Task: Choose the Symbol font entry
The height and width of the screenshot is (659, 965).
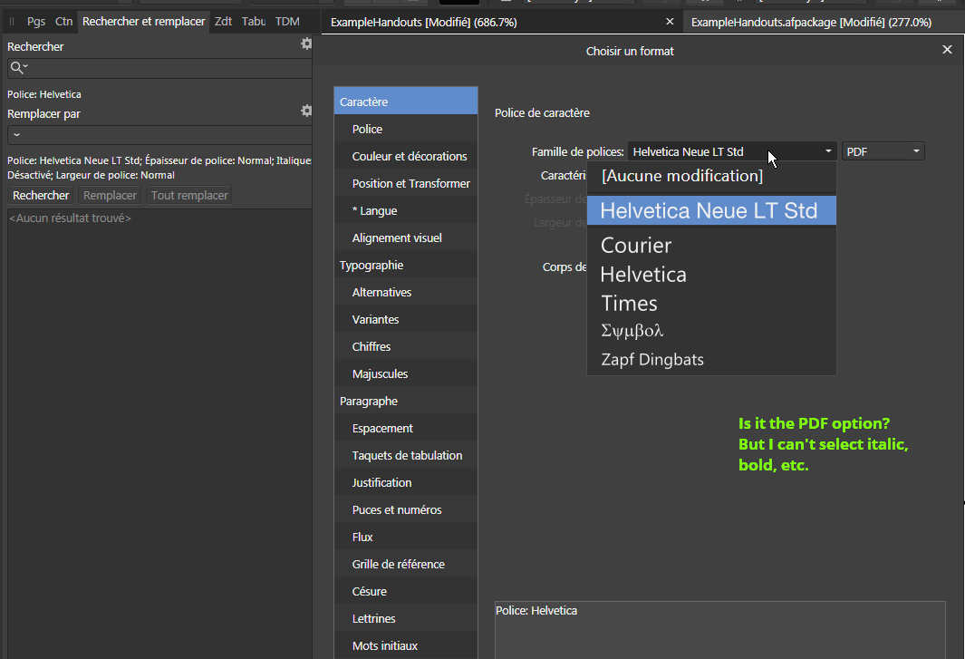Action: (711, 331)
